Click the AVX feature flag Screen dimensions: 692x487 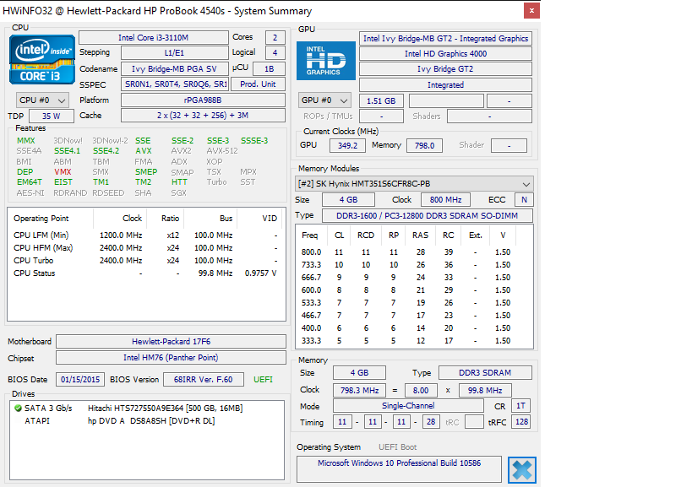[144, 151]
